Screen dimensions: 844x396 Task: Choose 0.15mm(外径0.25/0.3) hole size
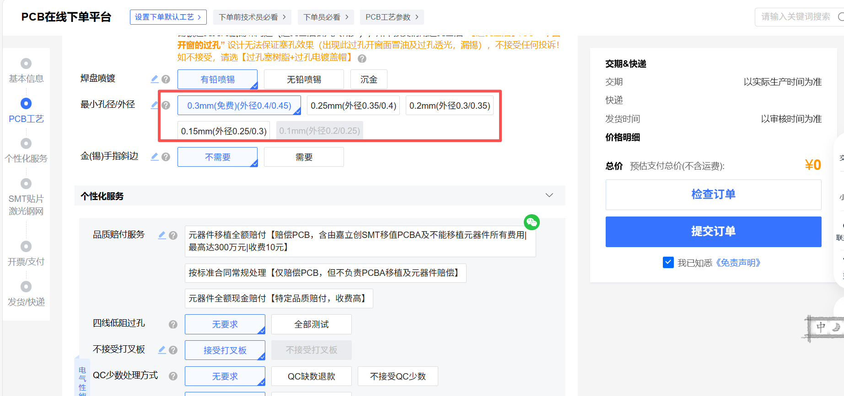point(224,131)
